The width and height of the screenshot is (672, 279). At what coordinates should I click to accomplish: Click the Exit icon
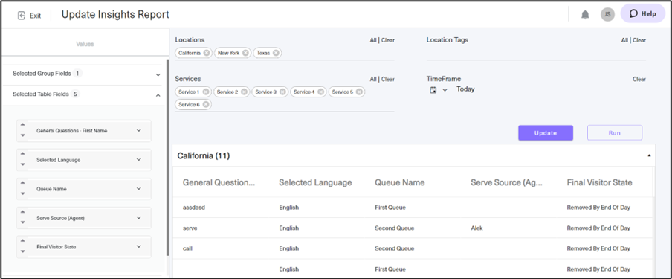[x=22, y=16]
